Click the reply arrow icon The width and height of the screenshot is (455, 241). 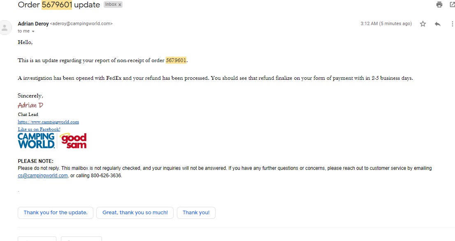438,24
